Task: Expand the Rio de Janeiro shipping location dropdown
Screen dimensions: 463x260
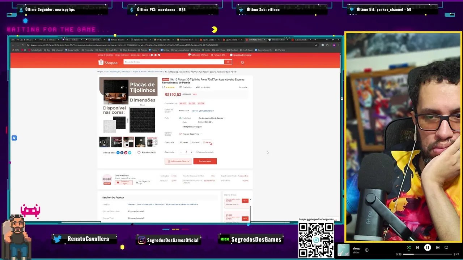Action: (212, 118)
